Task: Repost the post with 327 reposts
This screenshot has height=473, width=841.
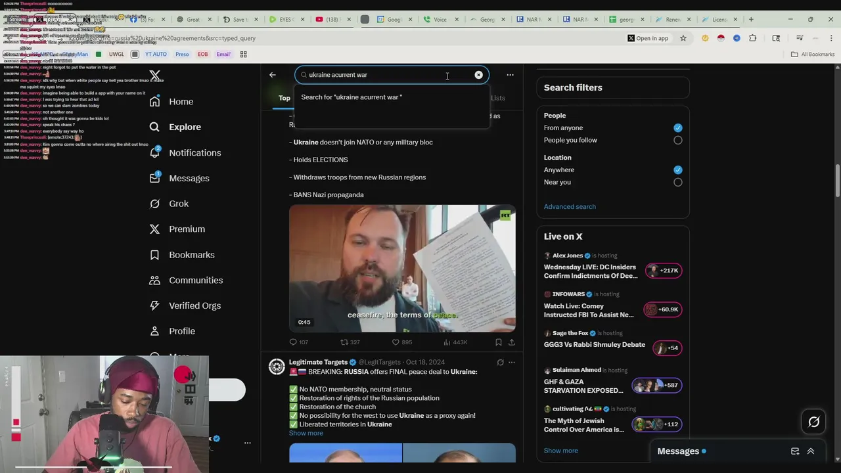Action: click(350, 342)
